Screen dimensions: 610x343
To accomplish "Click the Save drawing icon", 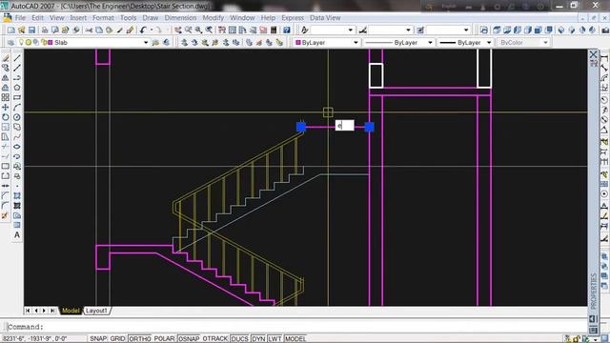I will tap(31, 30).
